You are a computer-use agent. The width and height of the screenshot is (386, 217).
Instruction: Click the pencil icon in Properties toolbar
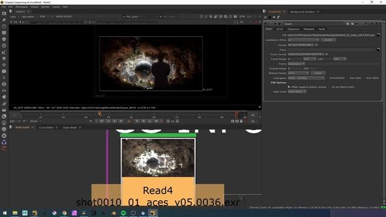click(x=279, y=17)
